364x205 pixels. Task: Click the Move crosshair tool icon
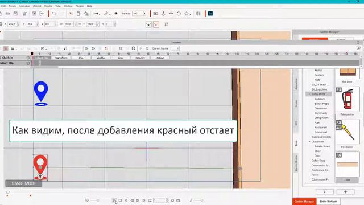[x=171, y=14]
